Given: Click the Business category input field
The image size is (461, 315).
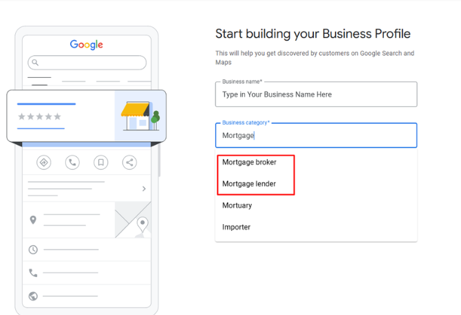Looking at the screenshot, I should pyautogui.click(x=316, y=135).
